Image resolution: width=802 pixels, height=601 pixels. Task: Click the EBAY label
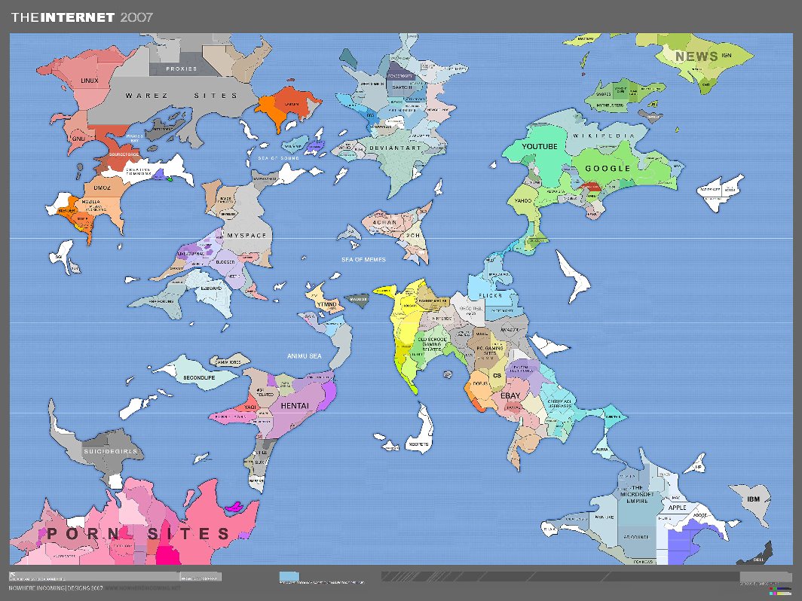click(510, 395)
